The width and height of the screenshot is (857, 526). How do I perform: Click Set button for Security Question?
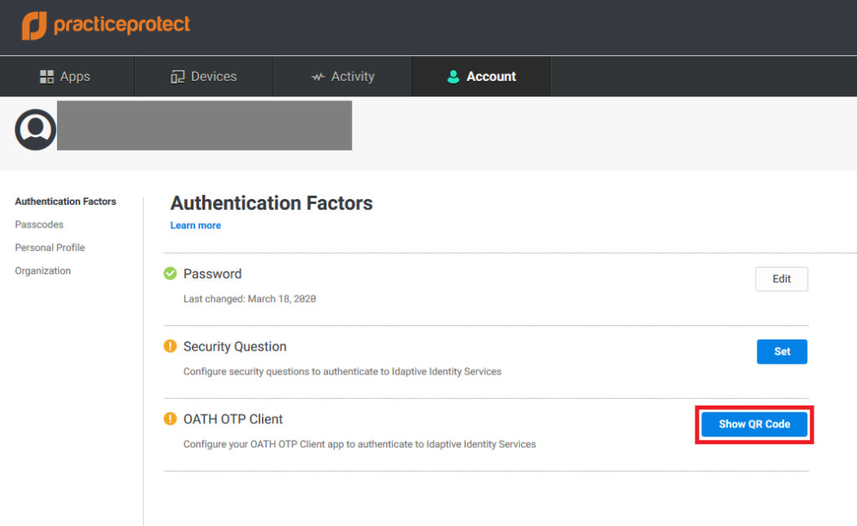click(783, 352)
